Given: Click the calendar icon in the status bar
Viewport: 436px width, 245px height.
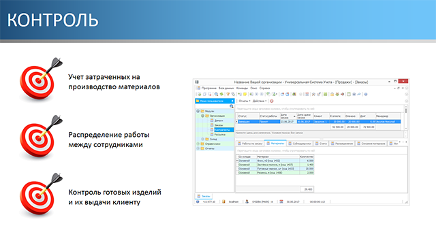Looking at the screenshot, I should (x=281, y=201).
